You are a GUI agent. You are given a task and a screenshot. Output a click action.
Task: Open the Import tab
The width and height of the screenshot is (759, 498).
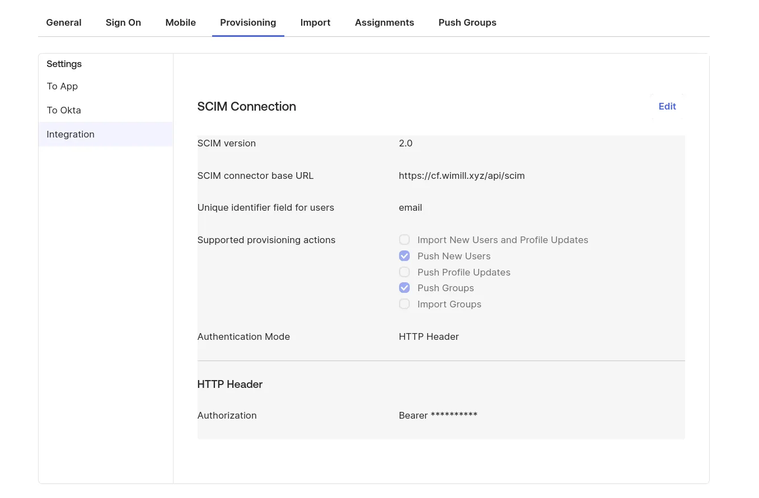click(x=315, y=22)
